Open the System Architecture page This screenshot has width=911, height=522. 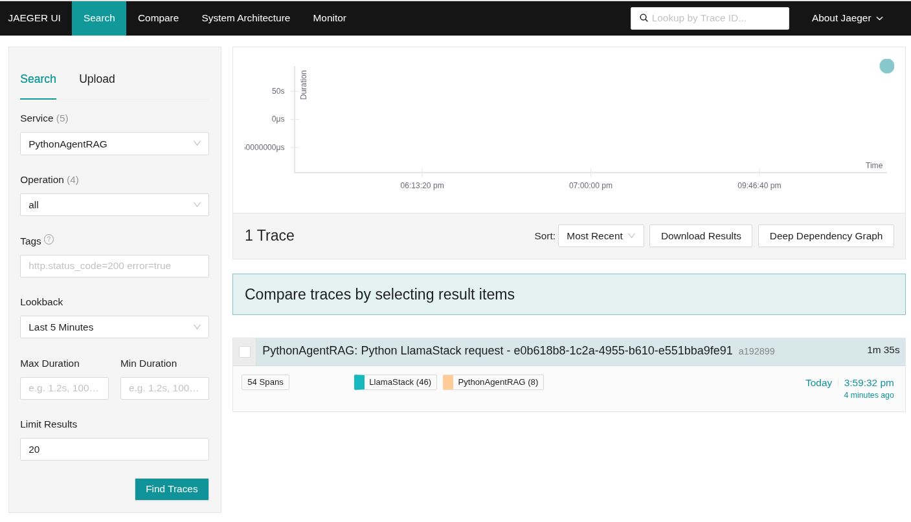point(245,18)
